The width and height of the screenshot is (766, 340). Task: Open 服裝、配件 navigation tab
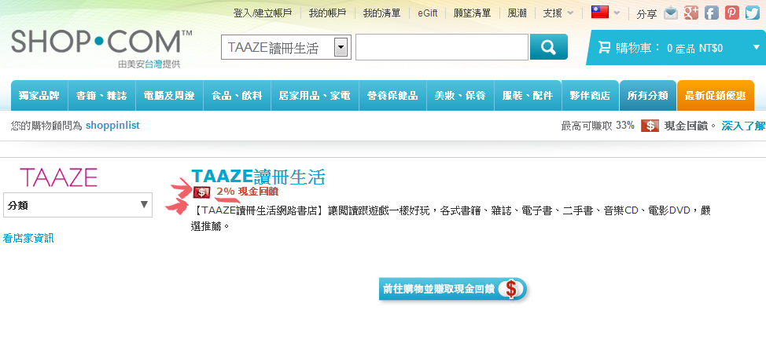(x=528, y=96)
